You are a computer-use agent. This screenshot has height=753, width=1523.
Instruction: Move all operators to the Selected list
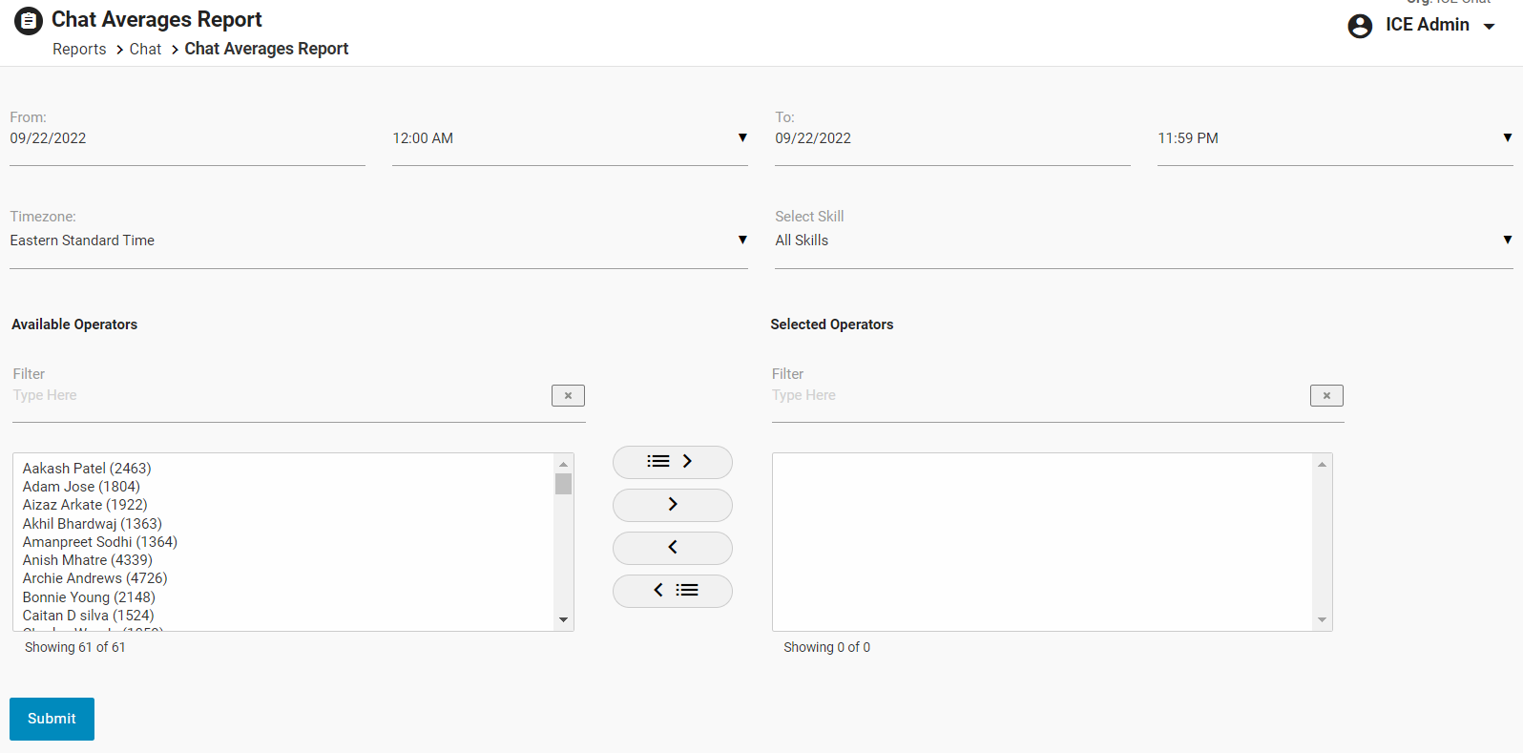coord(672,462)
